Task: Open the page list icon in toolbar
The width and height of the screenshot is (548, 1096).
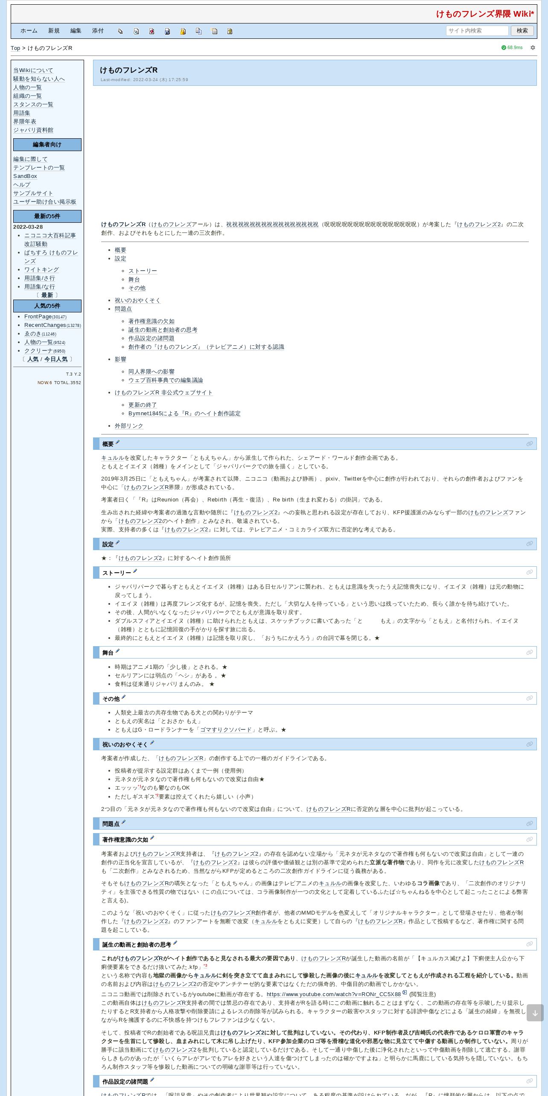Action: point(214,31)
